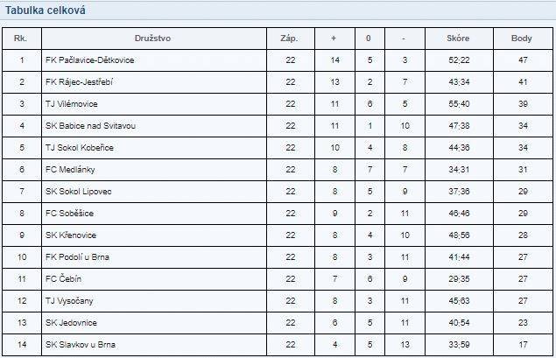Select FC Čebín team row
This screenshot has width=556, height=358.
278,279
